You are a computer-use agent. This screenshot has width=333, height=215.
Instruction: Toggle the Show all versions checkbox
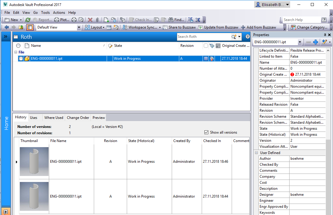206,132
